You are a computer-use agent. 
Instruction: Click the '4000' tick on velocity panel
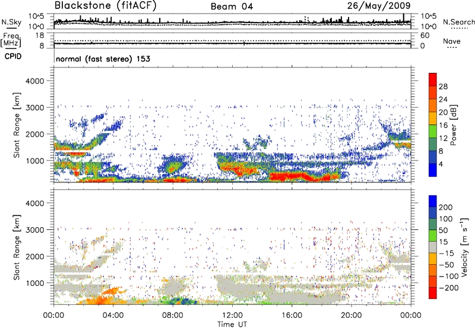tap(34, 203)
